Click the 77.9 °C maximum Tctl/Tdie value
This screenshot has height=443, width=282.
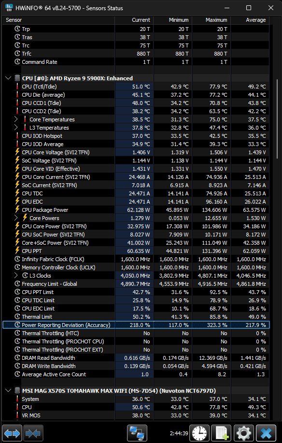tap(218, 87)
